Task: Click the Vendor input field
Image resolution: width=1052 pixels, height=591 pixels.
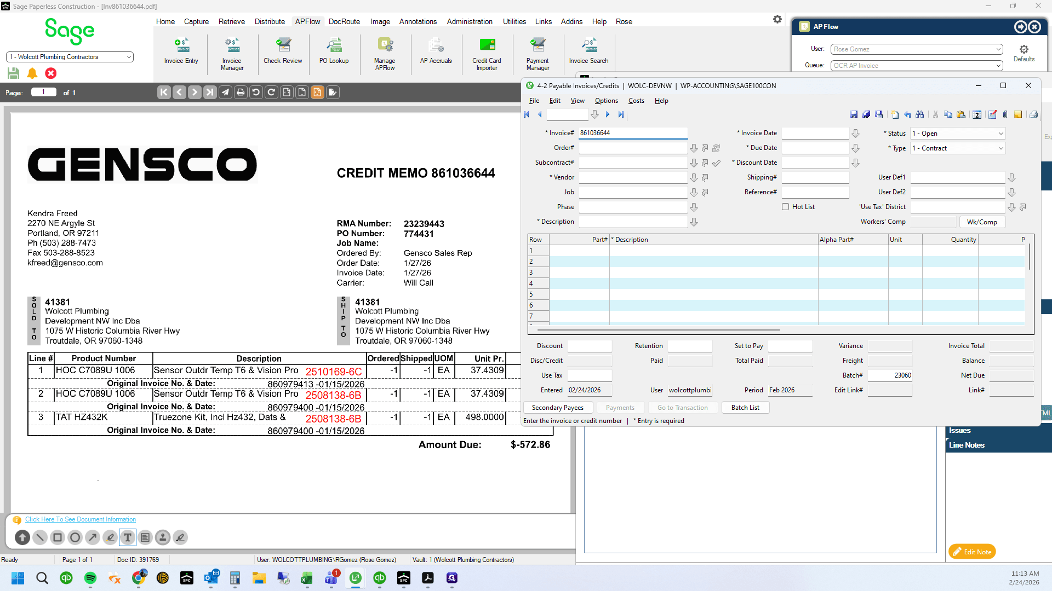Action: point(633,177)
